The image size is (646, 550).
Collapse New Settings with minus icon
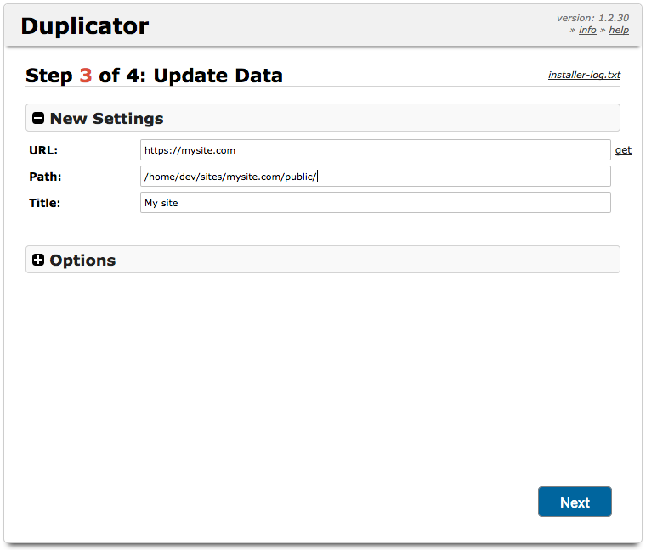coord(38,119)
